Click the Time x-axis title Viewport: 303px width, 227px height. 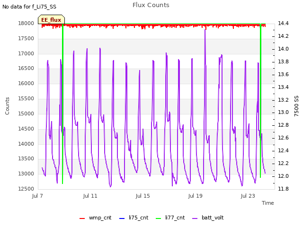pos(268,203)
